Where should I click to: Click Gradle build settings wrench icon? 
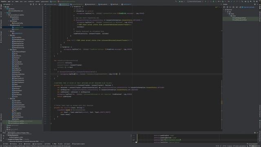240,7
